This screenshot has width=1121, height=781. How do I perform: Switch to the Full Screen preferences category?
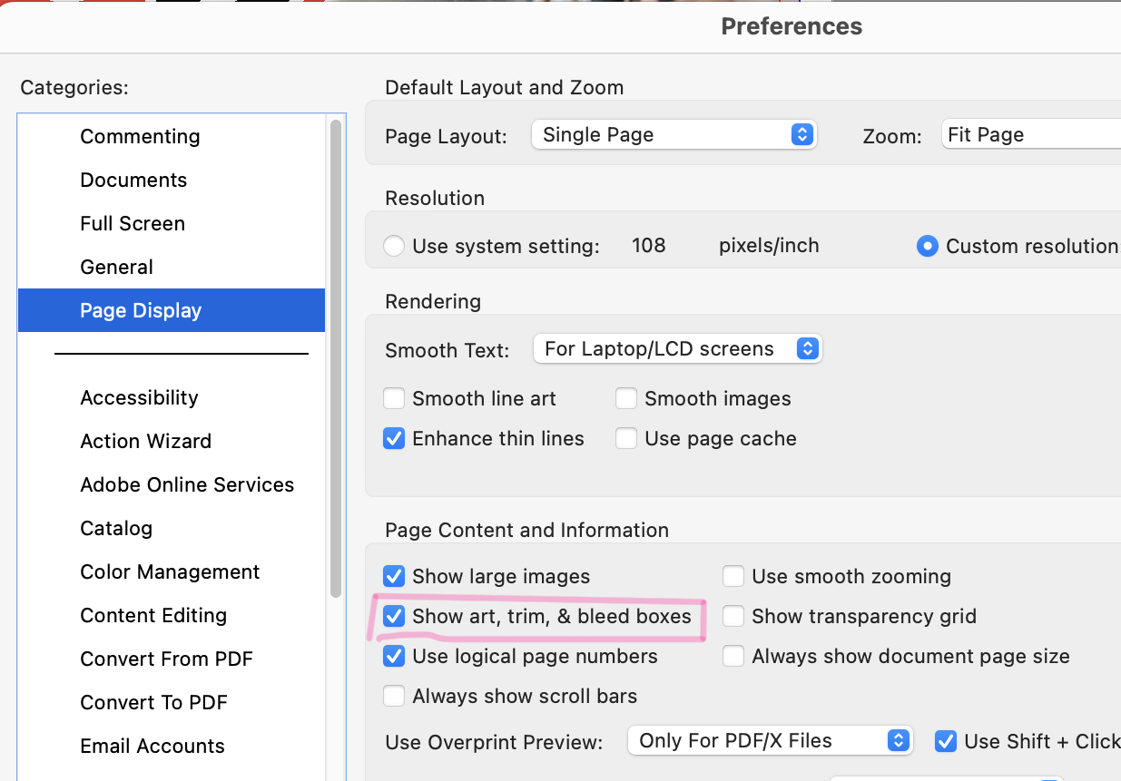click(133, 223)
